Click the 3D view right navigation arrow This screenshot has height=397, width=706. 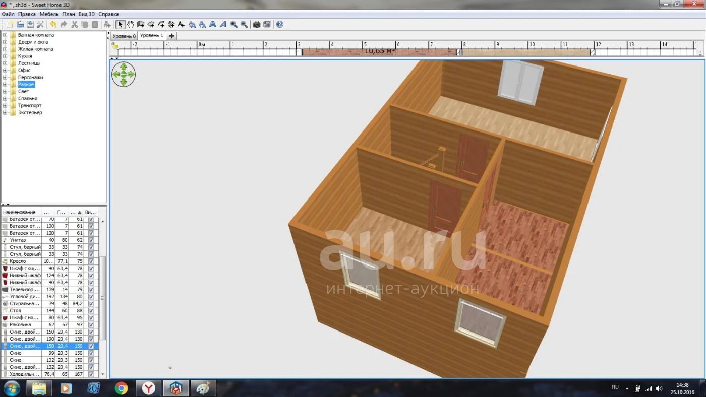(131, 74)
